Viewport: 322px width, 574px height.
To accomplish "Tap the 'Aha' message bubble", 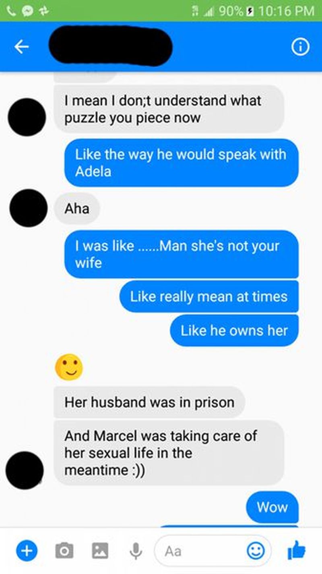I will 77,209.
